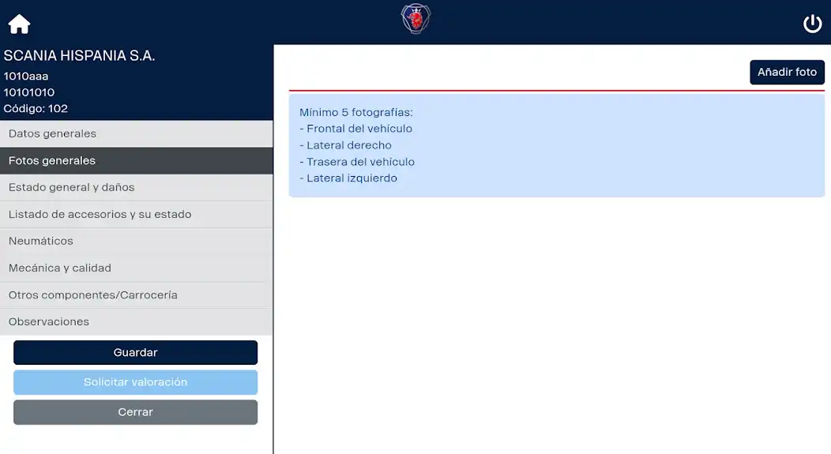Go to Neumáticos section
The image size is (831, 454).
(136, 241)
